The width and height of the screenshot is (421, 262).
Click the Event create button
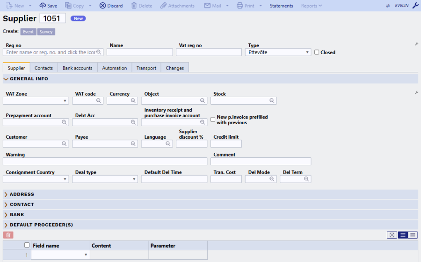[x=28, y=32]
